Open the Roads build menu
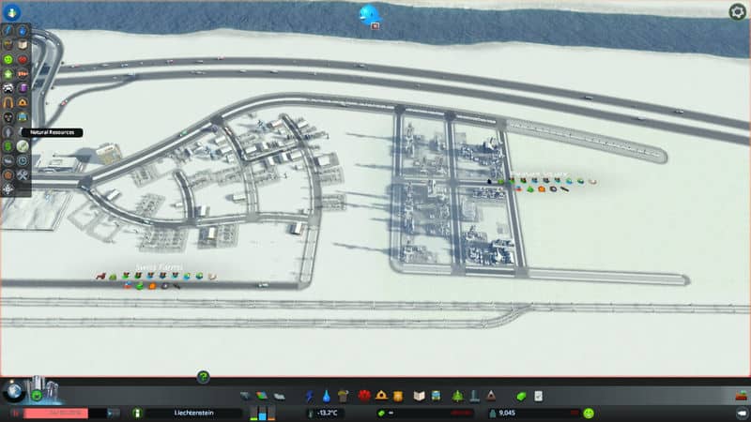 coord(245,396)
